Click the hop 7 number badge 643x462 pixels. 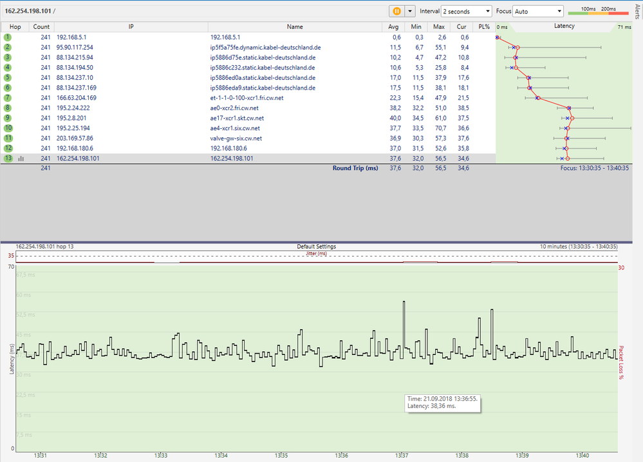(x=8, y=98)
